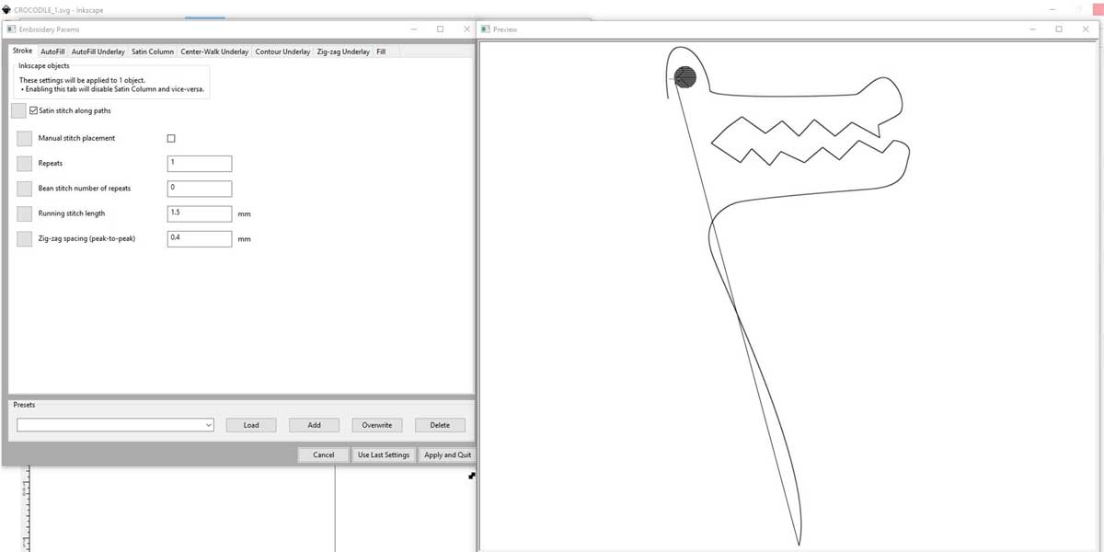Screen dimensions: 1104x552
Task: Open the Presets dropdown
Action: pos(115,425)
